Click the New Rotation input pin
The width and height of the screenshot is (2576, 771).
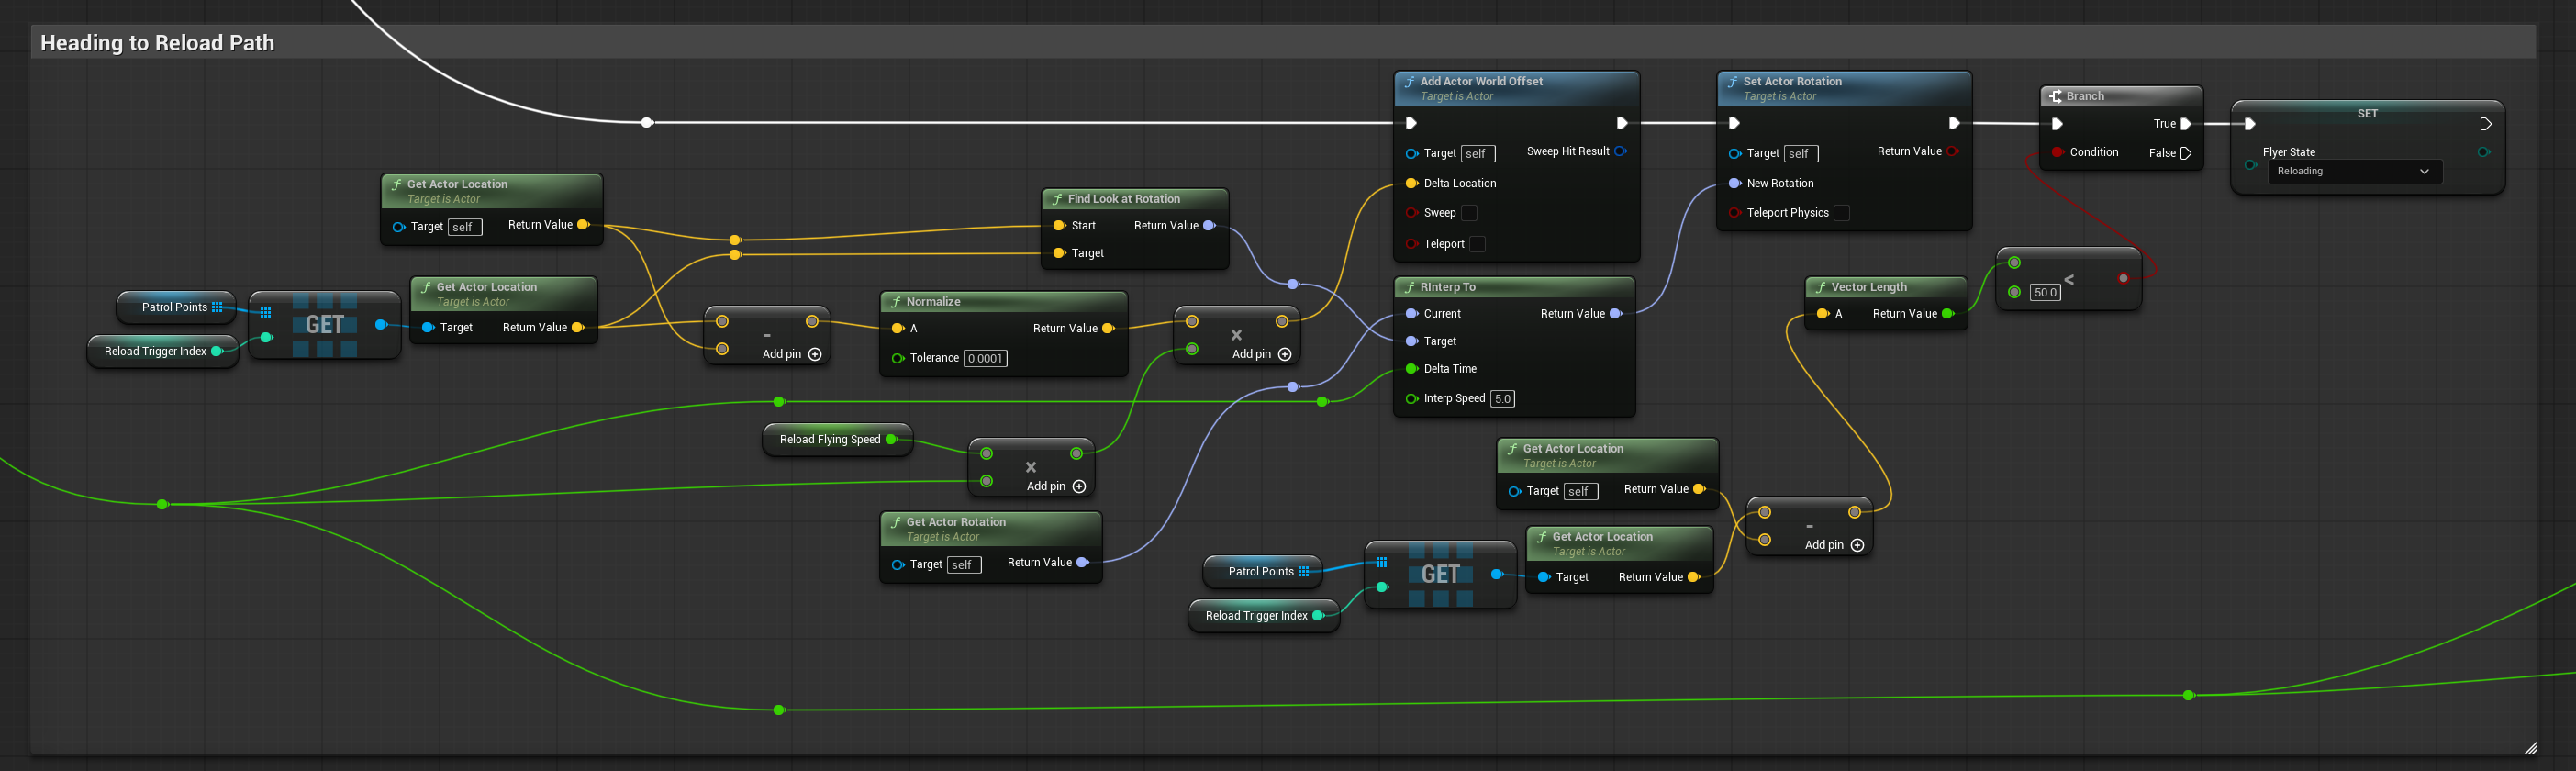(1735, 184)
